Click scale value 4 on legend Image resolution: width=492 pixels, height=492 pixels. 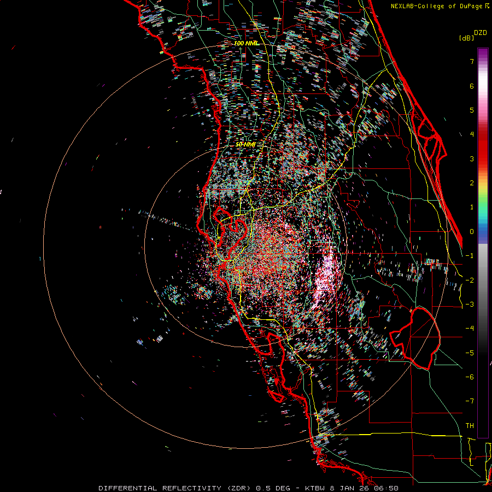tap(472, 134)
